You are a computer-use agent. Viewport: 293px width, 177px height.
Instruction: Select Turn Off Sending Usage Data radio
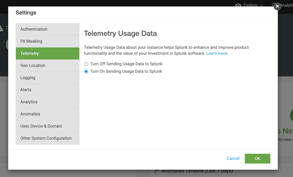tap(86, 64)
